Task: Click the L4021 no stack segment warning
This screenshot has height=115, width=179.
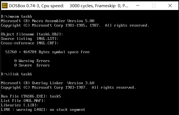Action: 43,110
